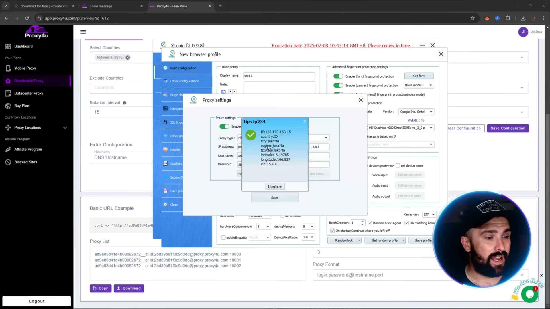This screenshot has height=309, width=550.
Task: Download the proxy list
Action: (129, 288)
